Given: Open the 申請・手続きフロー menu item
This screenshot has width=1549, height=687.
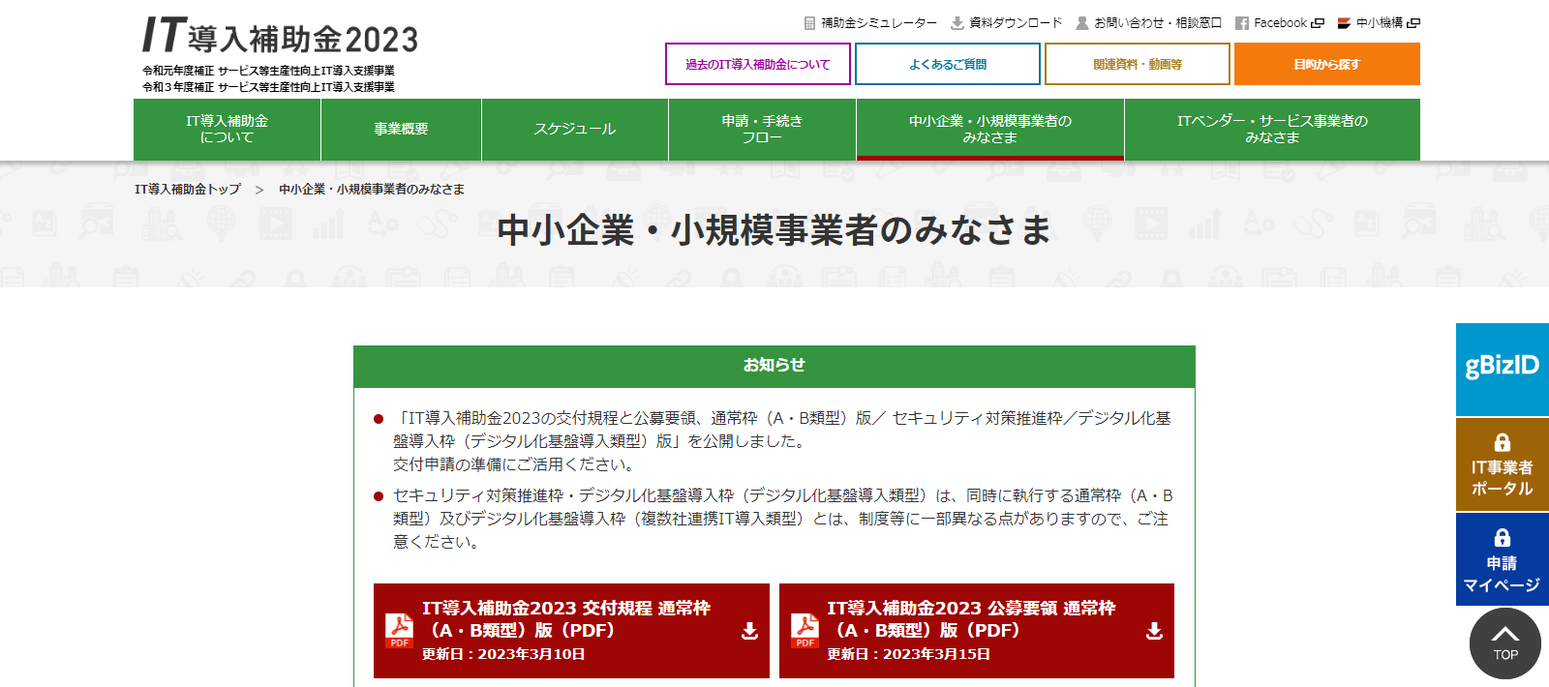Looking at the screenshot, I should [762, 130].
